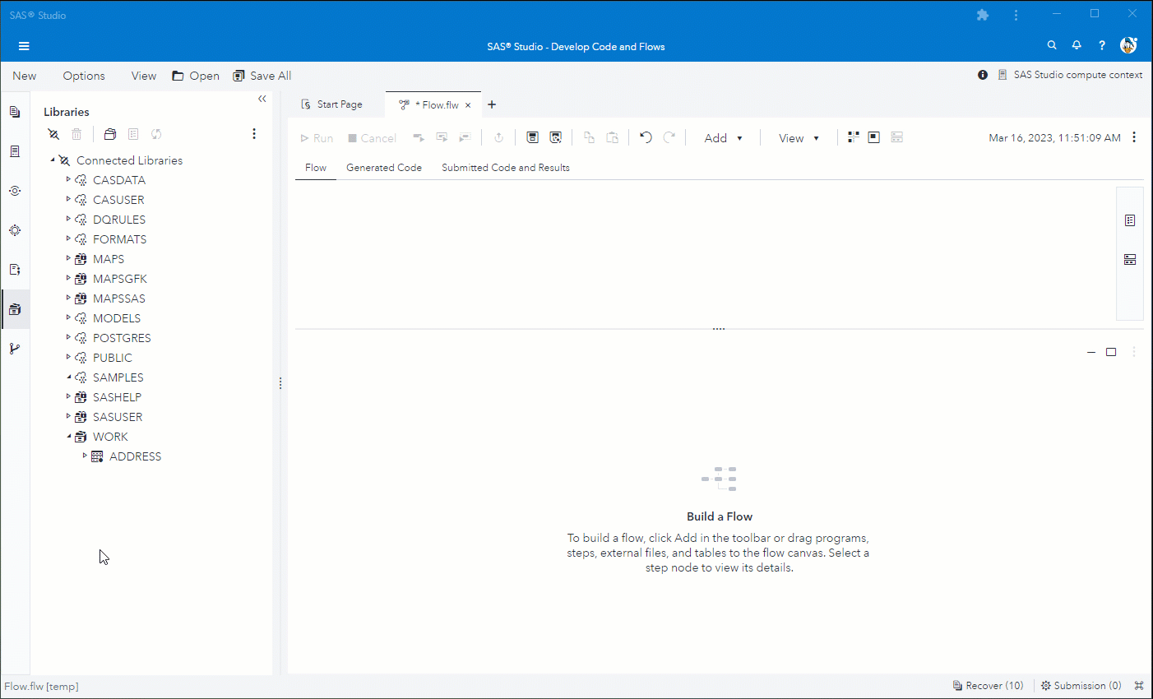This screenshot has height=699, width=1153.
Task: Switch to the Start Page tab
Action: 332,104
